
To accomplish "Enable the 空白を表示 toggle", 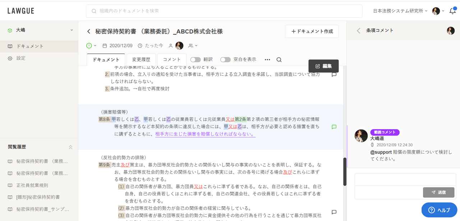I will [x=225, y=60].
